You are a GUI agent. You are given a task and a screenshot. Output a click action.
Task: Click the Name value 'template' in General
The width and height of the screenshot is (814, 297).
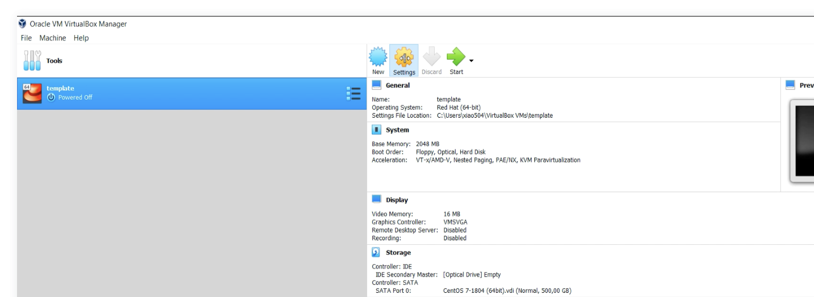click(x=449, y=99)
